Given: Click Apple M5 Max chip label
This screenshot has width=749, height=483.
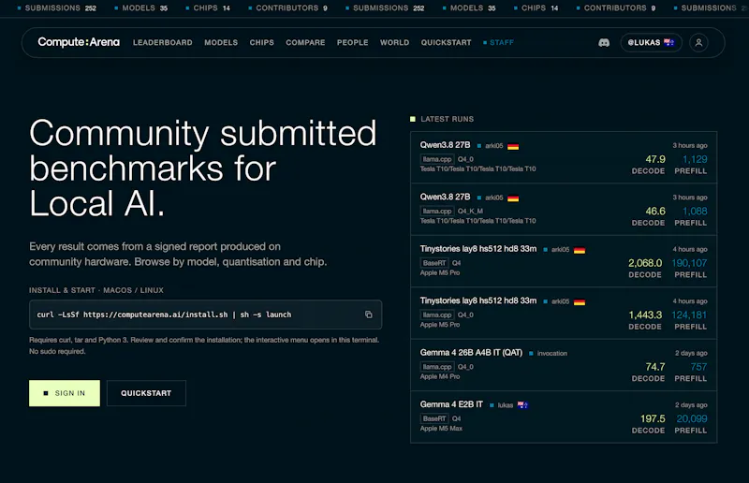Looking at the screenshot, I should coord(441,429).
